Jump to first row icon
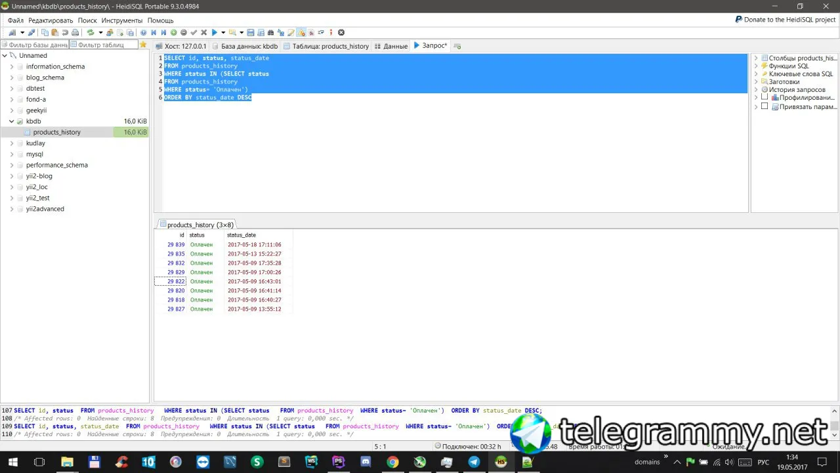 pos(154,32)
